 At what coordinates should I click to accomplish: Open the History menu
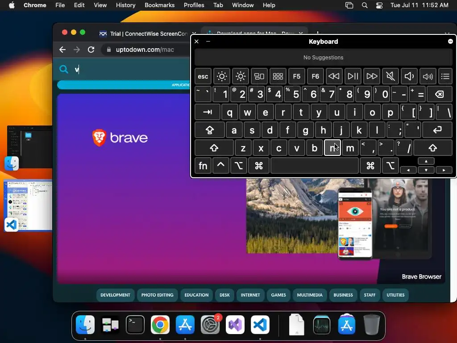[125, 5]
